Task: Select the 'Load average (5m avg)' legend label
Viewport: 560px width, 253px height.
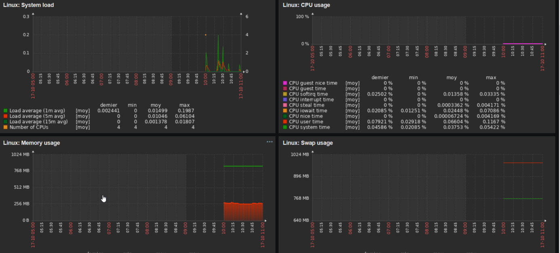Action: pos(37,116)
